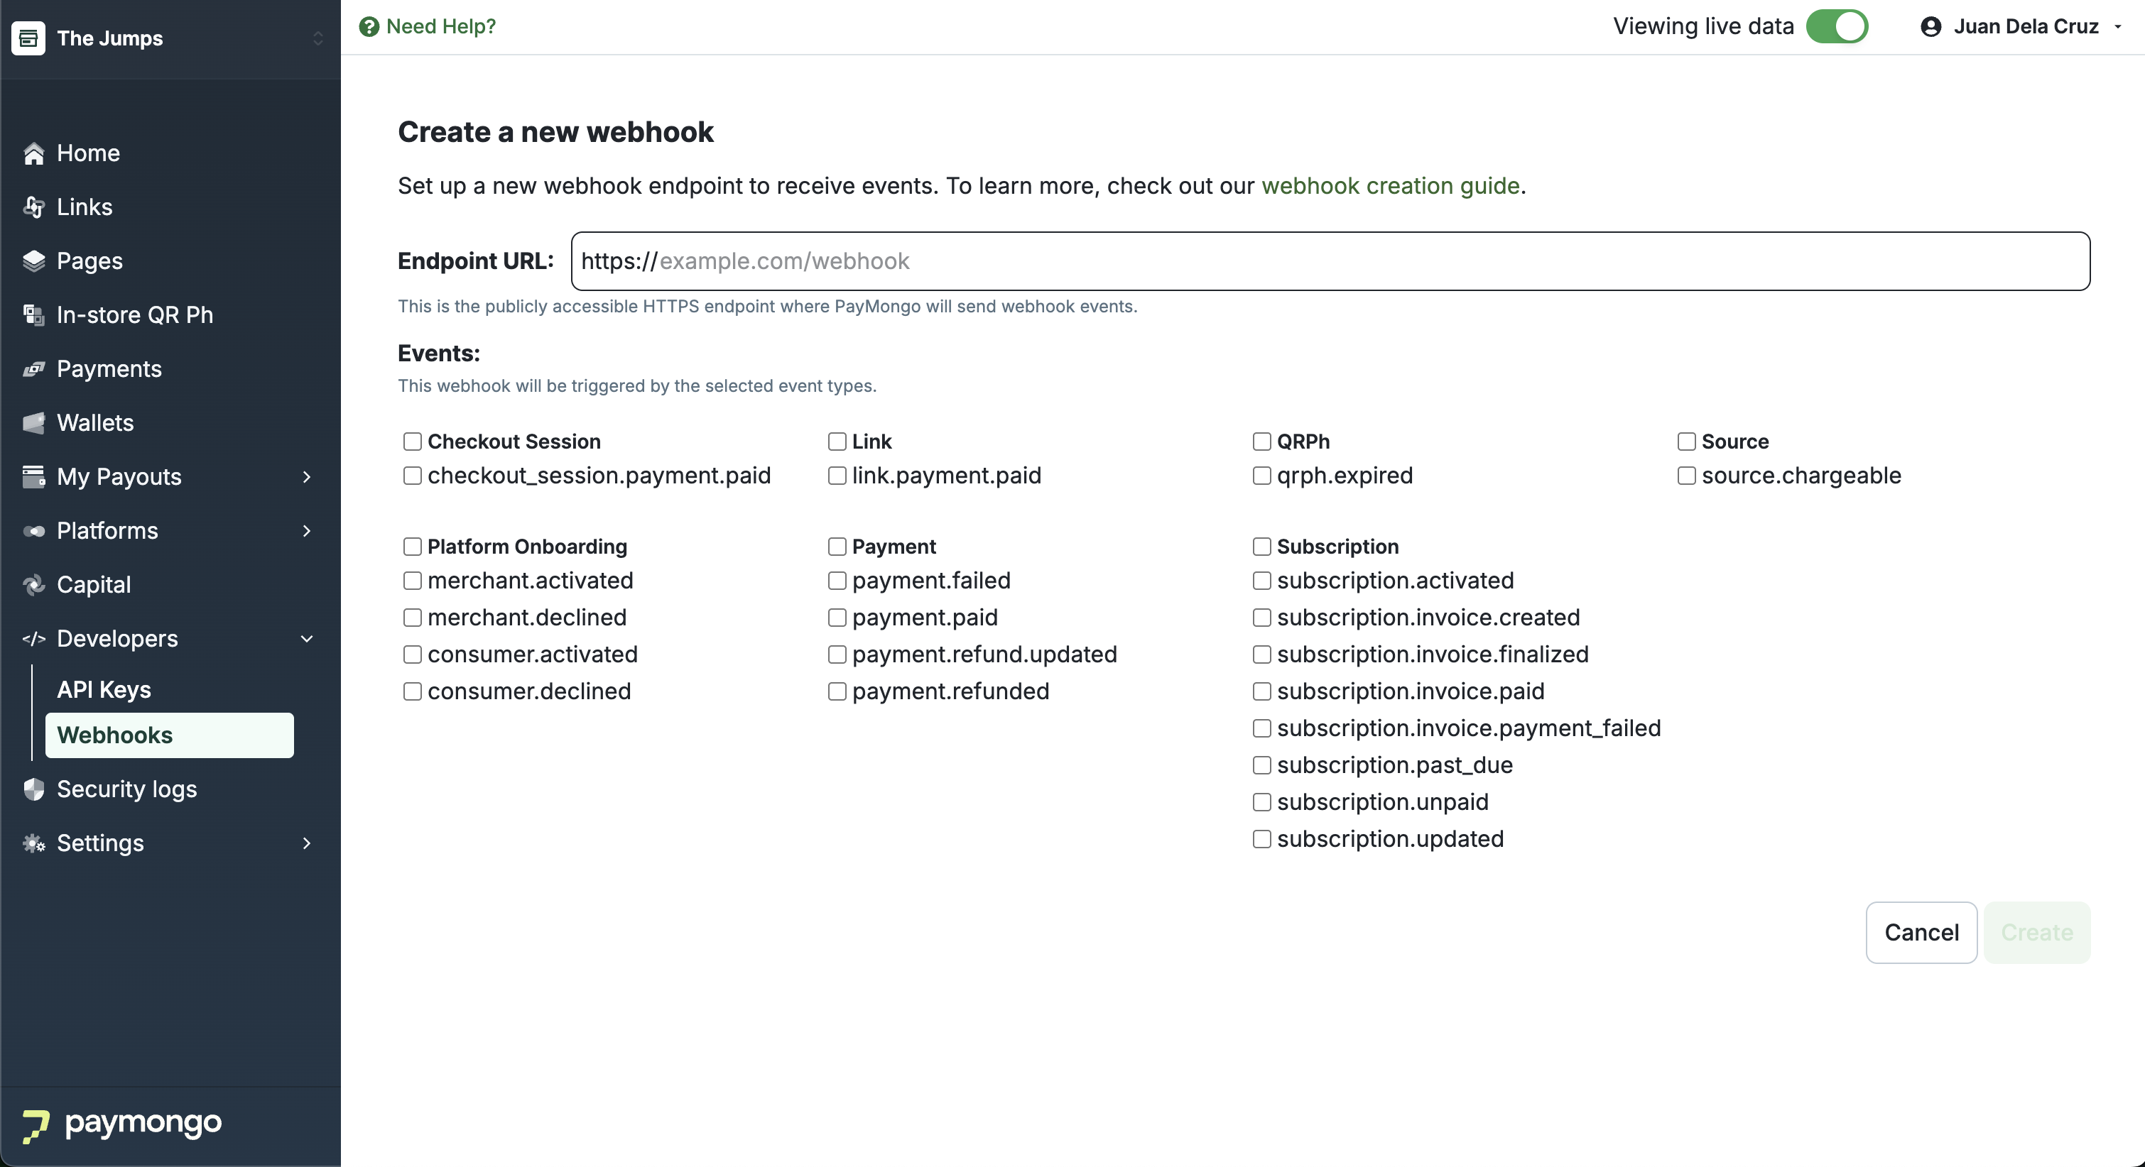The width and height of the screenshot is (2145, 1167).
Task: Check the Source group checkbox
Action: coord(1686,442)
